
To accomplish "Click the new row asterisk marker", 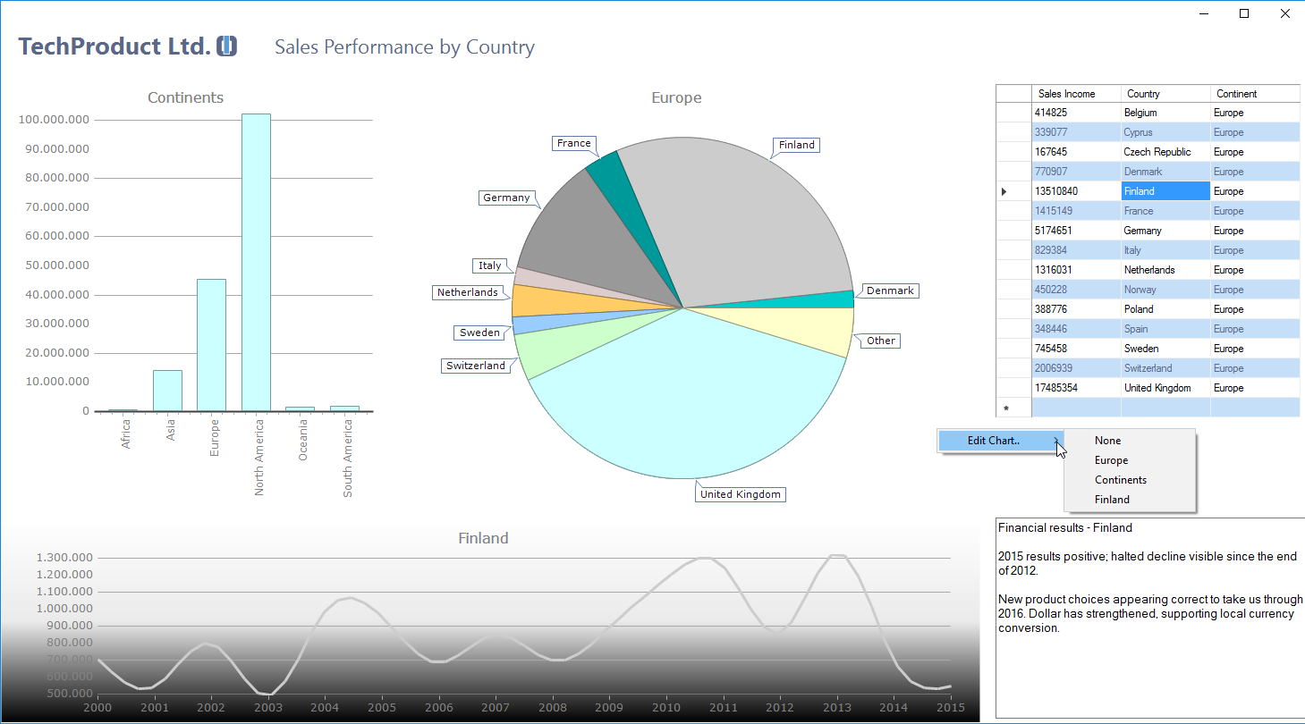I will (1005, 408).
